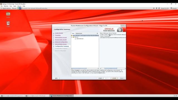Click the Help button in wizard
This screenshot has width=178, height=100.
coord(56,78)
